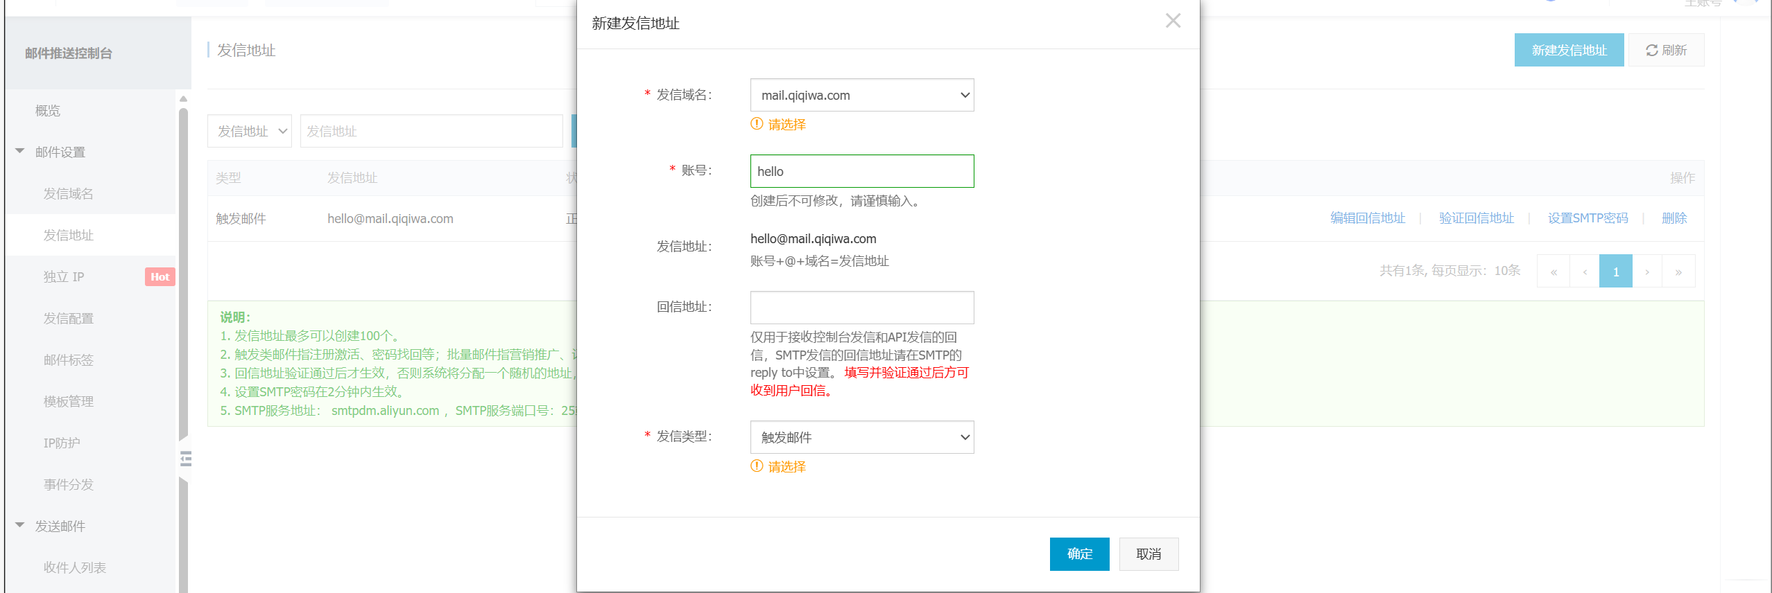Open the 发信类型 dropdown
Image resolution: width=1772 pixels, height=593 pixels.
[862, 437]
